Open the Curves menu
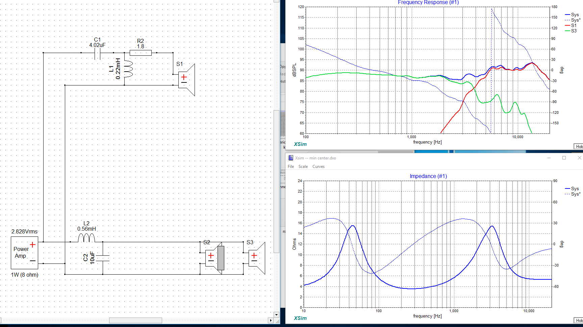The height and width of the screenshot is (327, 583). pyautogui.click(x=318, y=167)
